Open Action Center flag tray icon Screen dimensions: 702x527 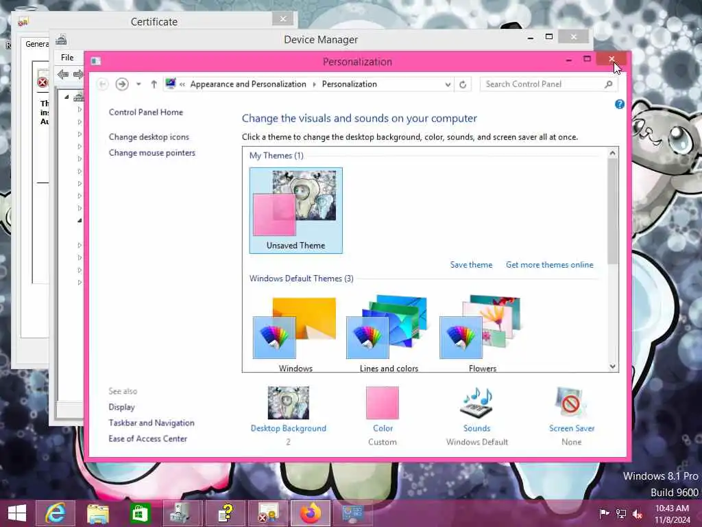click(x=604, y=513)
